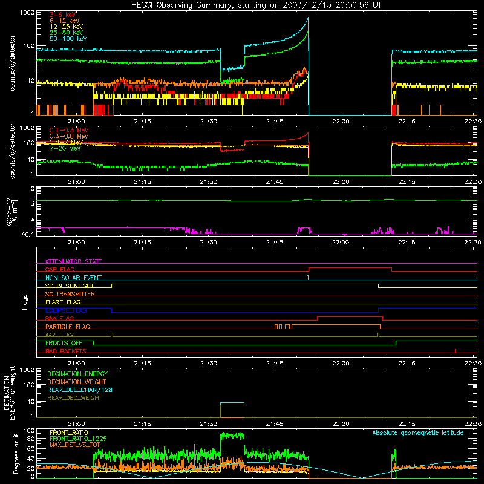Select the ATTENUATOR_STATE flag label

[73, 261]
